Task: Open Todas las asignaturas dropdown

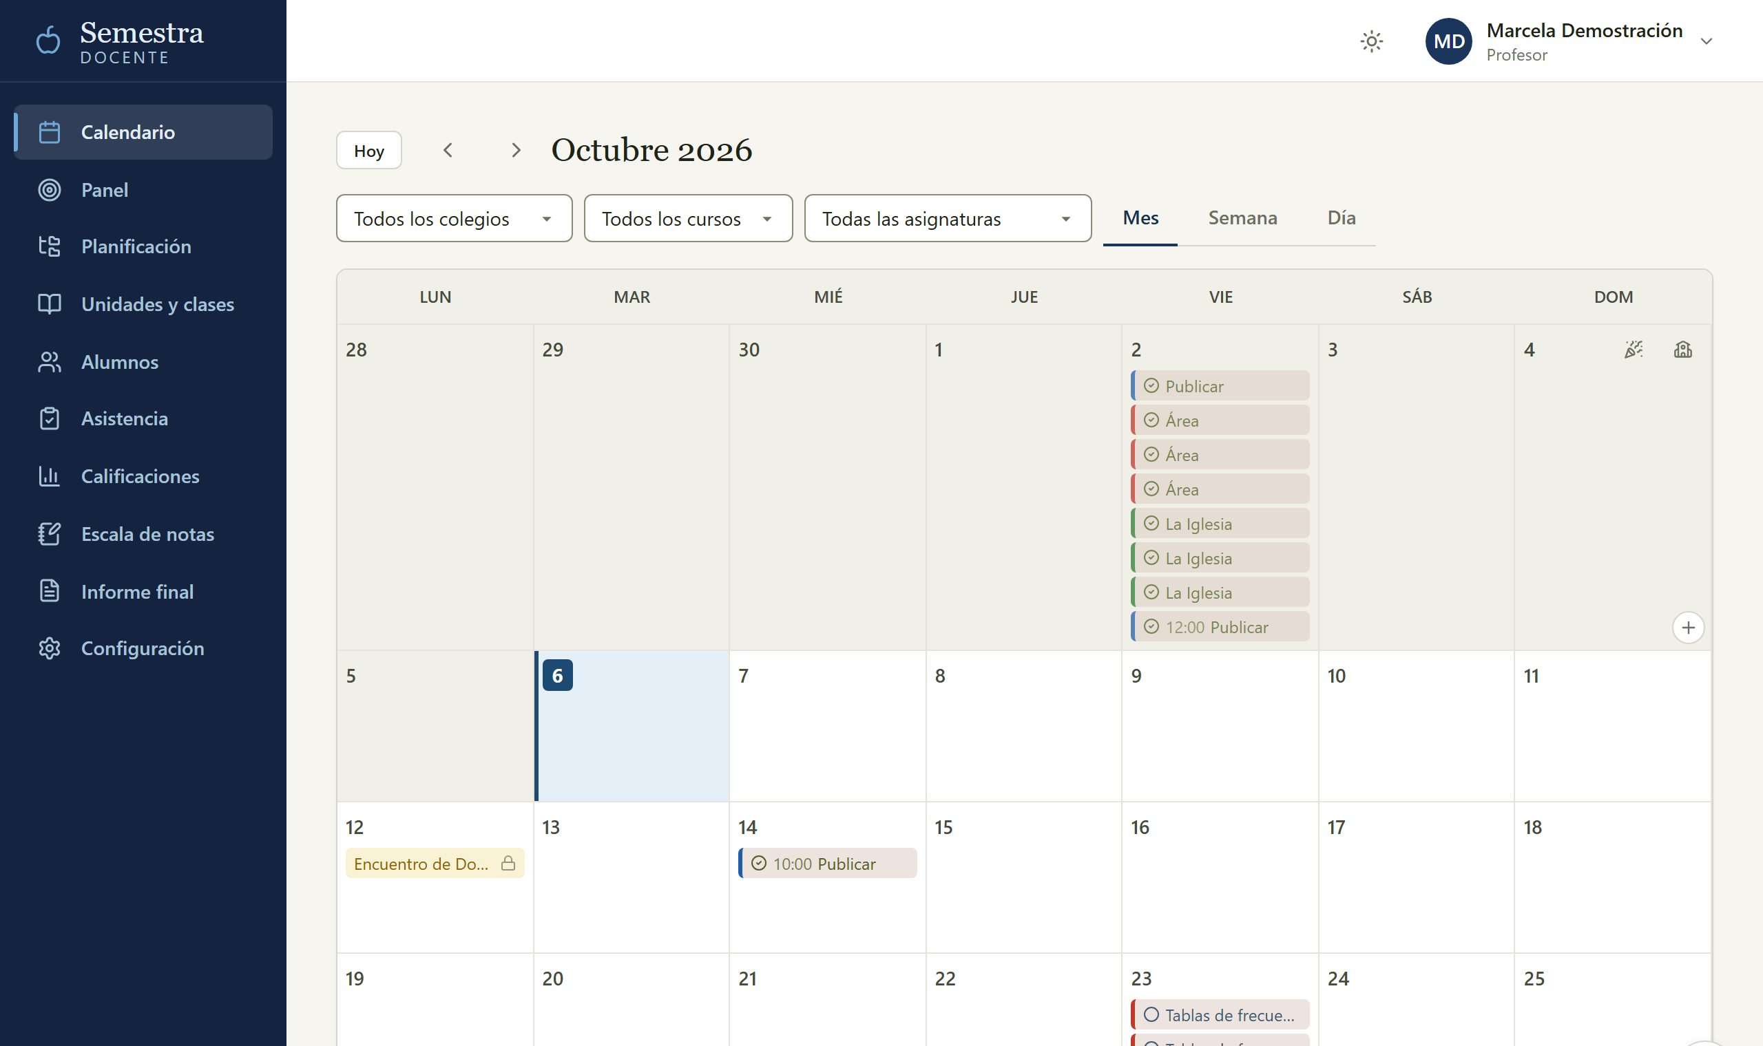Action: coord(948,219)
